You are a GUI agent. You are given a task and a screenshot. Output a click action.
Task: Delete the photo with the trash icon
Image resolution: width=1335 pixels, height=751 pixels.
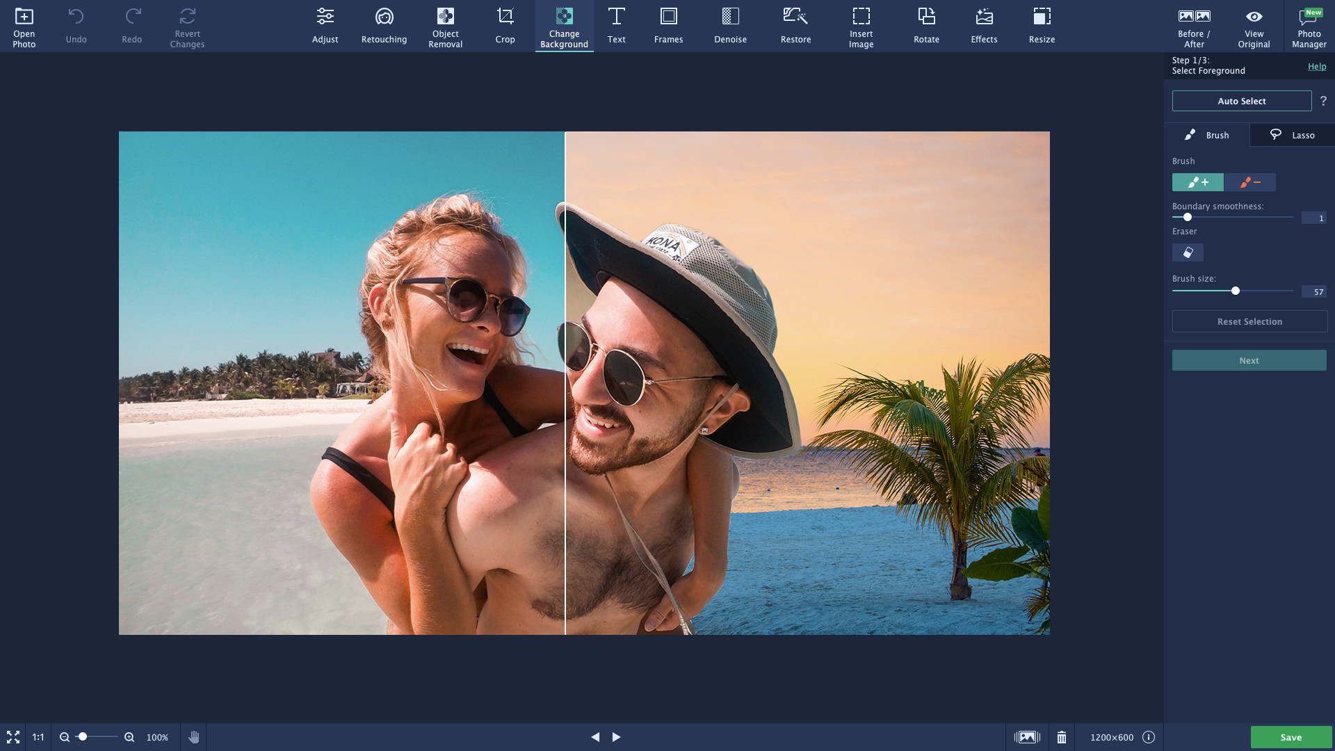tap(1061, 737)
